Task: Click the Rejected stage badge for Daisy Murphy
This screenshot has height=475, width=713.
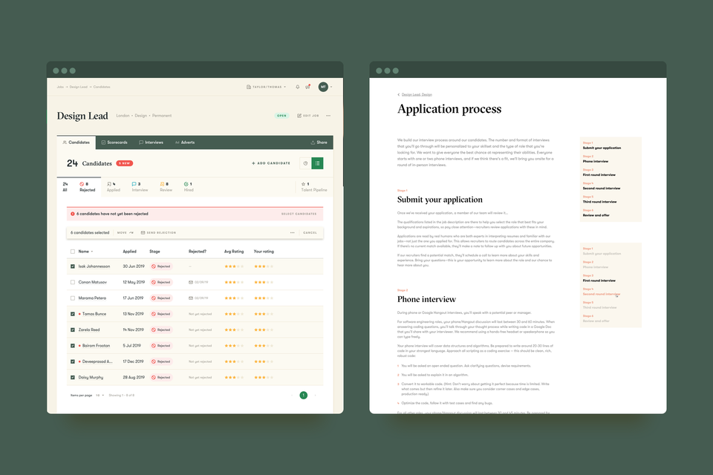Action: [x=161, y=377]
